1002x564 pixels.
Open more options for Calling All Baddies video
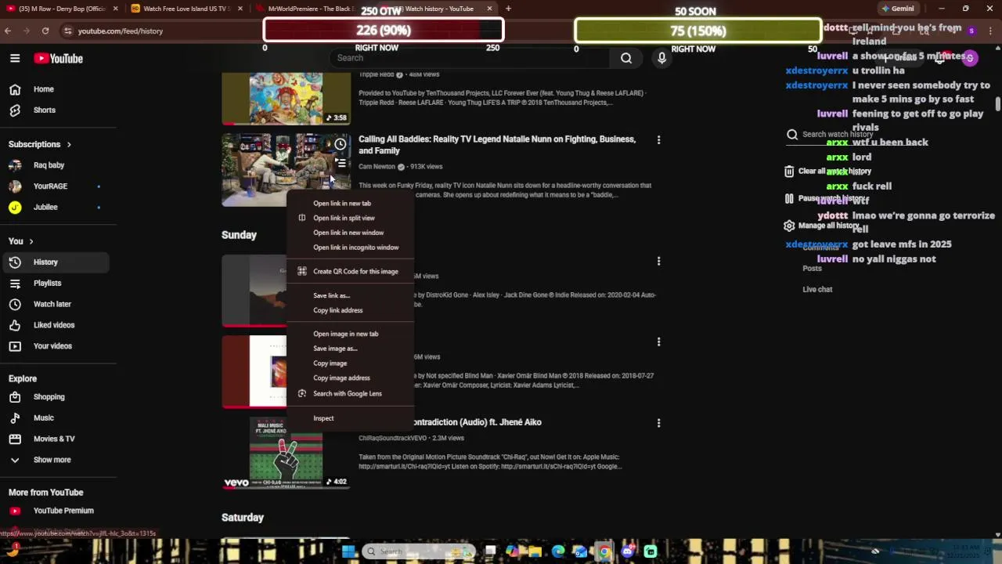658,139
